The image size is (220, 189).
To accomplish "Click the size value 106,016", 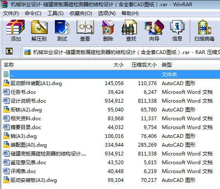I will click(114, 136).
